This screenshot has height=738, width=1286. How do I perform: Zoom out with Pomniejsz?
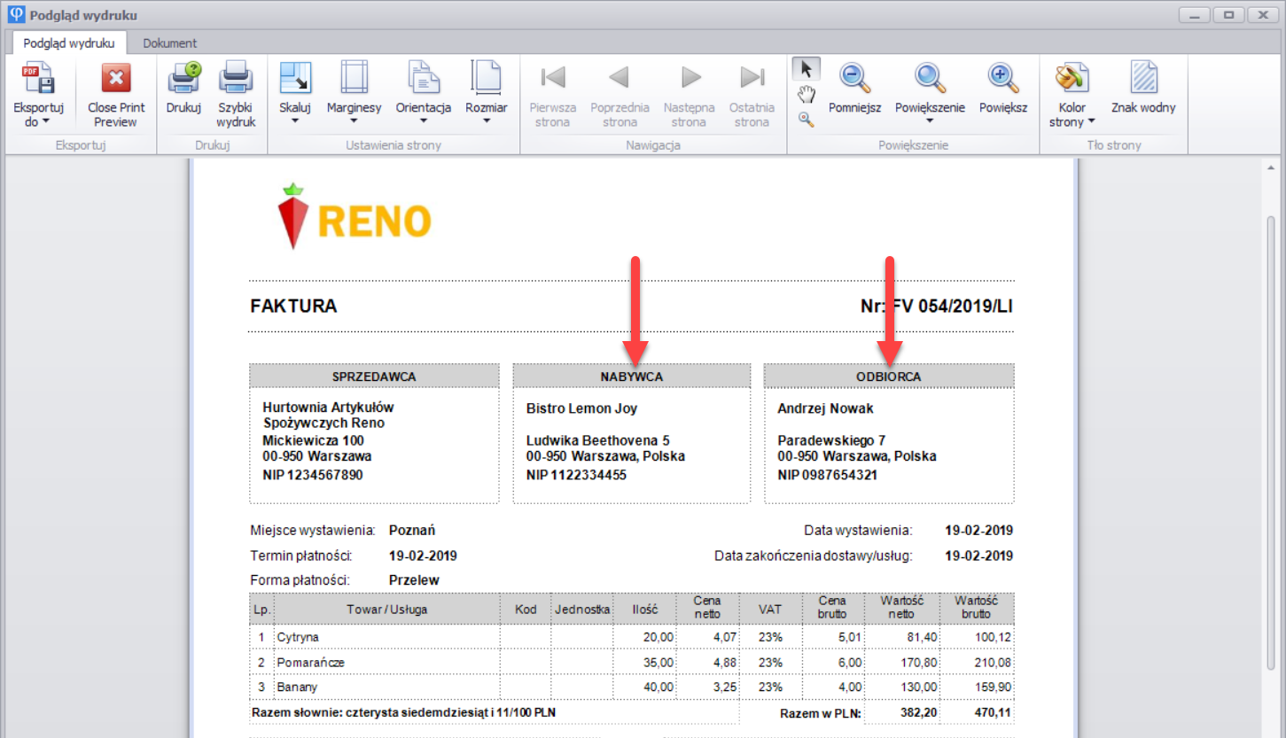pyautogui.click(x=854, y=78)
